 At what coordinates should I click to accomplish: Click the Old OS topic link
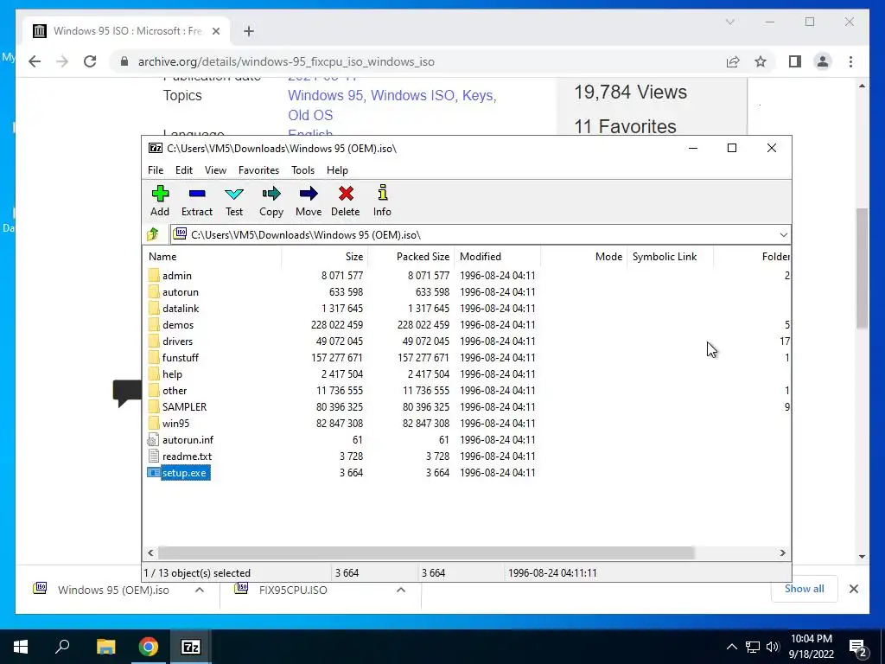pyautogui.click(x=310, y=115)
